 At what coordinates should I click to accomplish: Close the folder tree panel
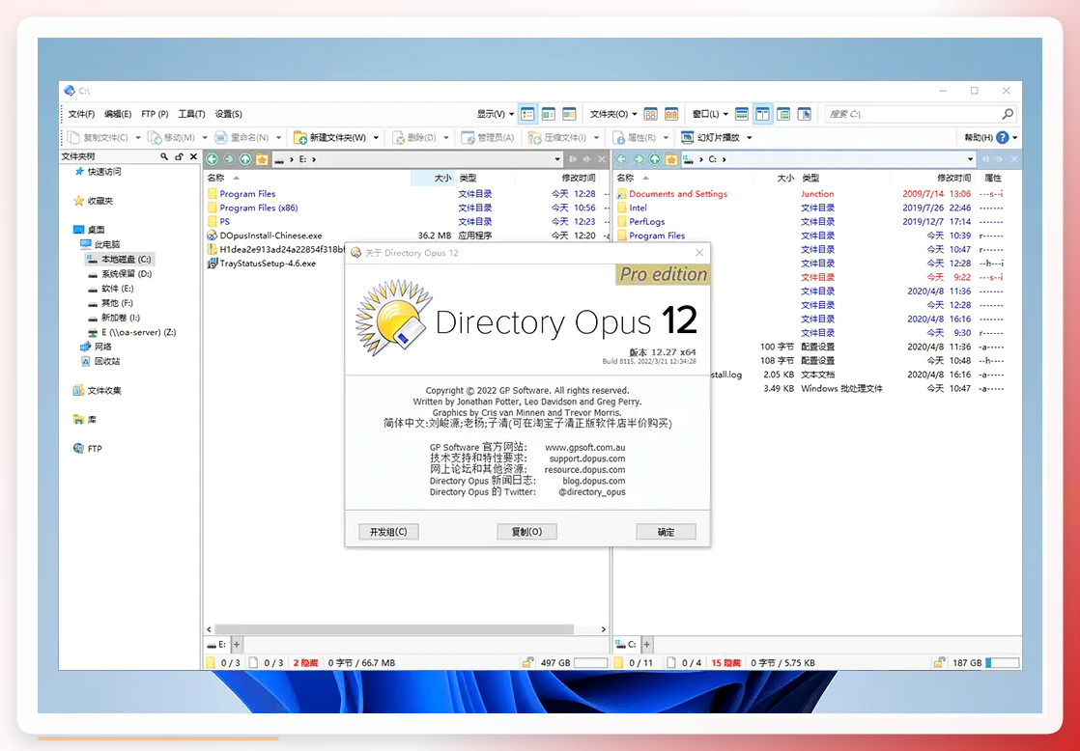coord(193,157)
